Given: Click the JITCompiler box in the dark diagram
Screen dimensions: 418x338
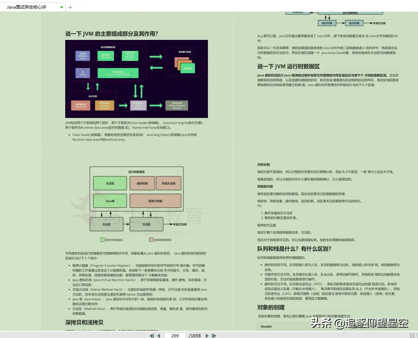Looking at the screenshot, I should tap(81, 106).
